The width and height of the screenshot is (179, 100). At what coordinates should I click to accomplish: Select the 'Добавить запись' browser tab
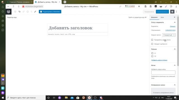pyautogui.click(x=47, y=2)
